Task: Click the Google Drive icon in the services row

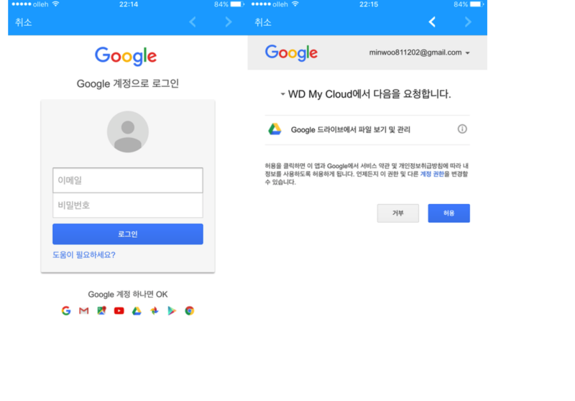Action: 137,311
